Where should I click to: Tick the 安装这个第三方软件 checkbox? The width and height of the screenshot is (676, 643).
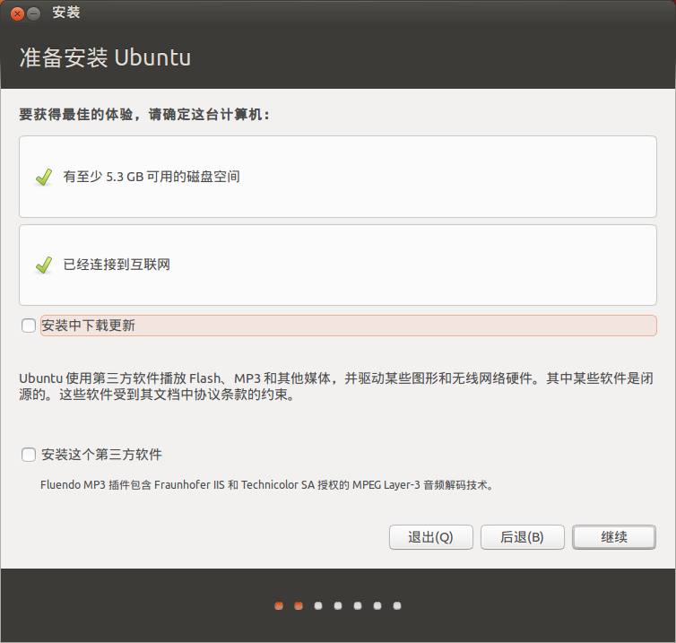(x=29, y=455)
